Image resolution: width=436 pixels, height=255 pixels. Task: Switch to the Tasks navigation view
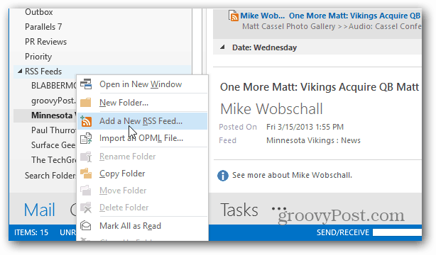[x=239, y=210]
